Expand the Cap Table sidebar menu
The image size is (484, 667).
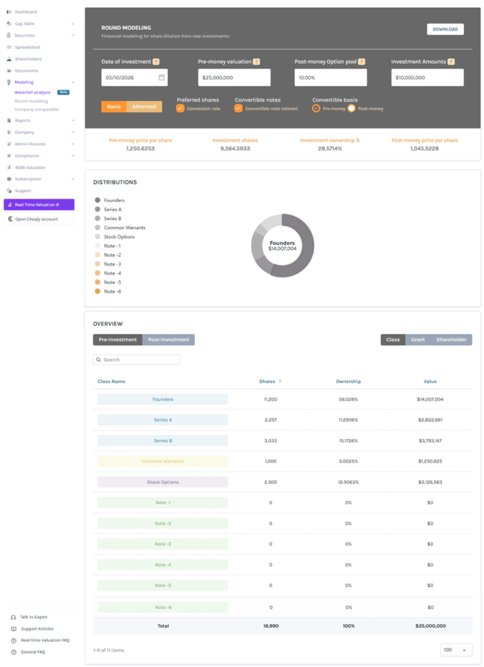[73, 24]
